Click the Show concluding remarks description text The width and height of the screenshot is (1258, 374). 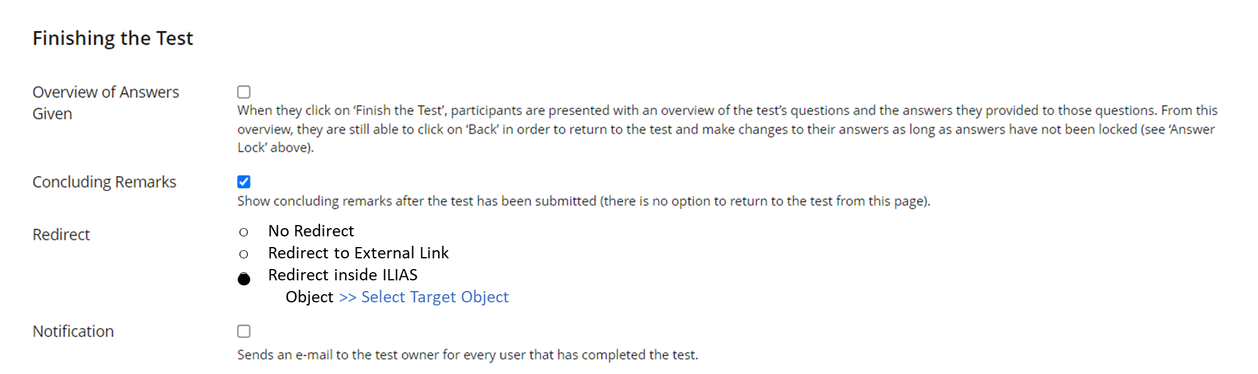583,201
